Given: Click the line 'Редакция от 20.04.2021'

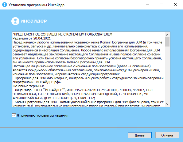Looking at the screenshot, I should click(32, 38).
